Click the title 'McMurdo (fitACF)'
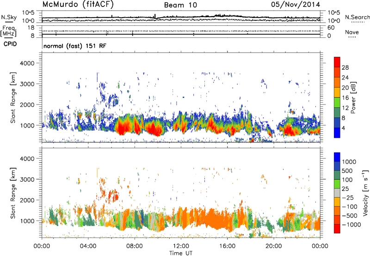 (78, 5)
